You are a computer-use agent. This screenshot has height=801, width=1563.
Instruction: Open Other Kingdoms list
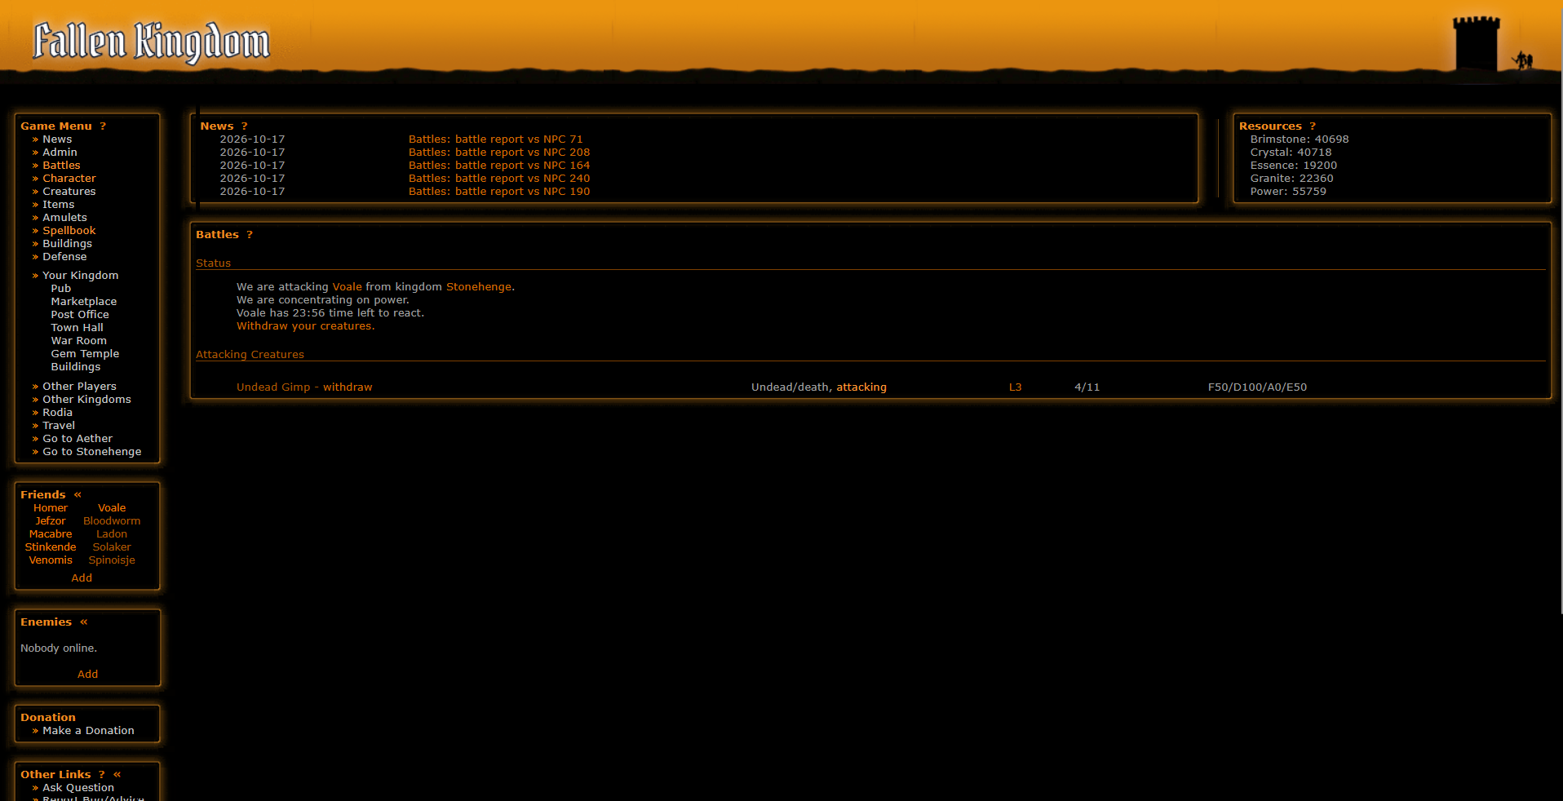pyautogui.click(x=86, y=400)
